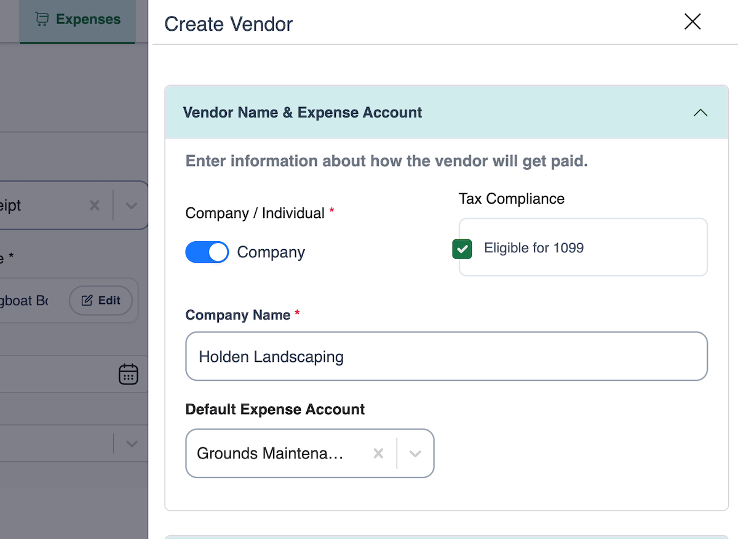738x539 pixels.
Task: Toggle the Company / Individual switch
Action: (x=207, y=252)
